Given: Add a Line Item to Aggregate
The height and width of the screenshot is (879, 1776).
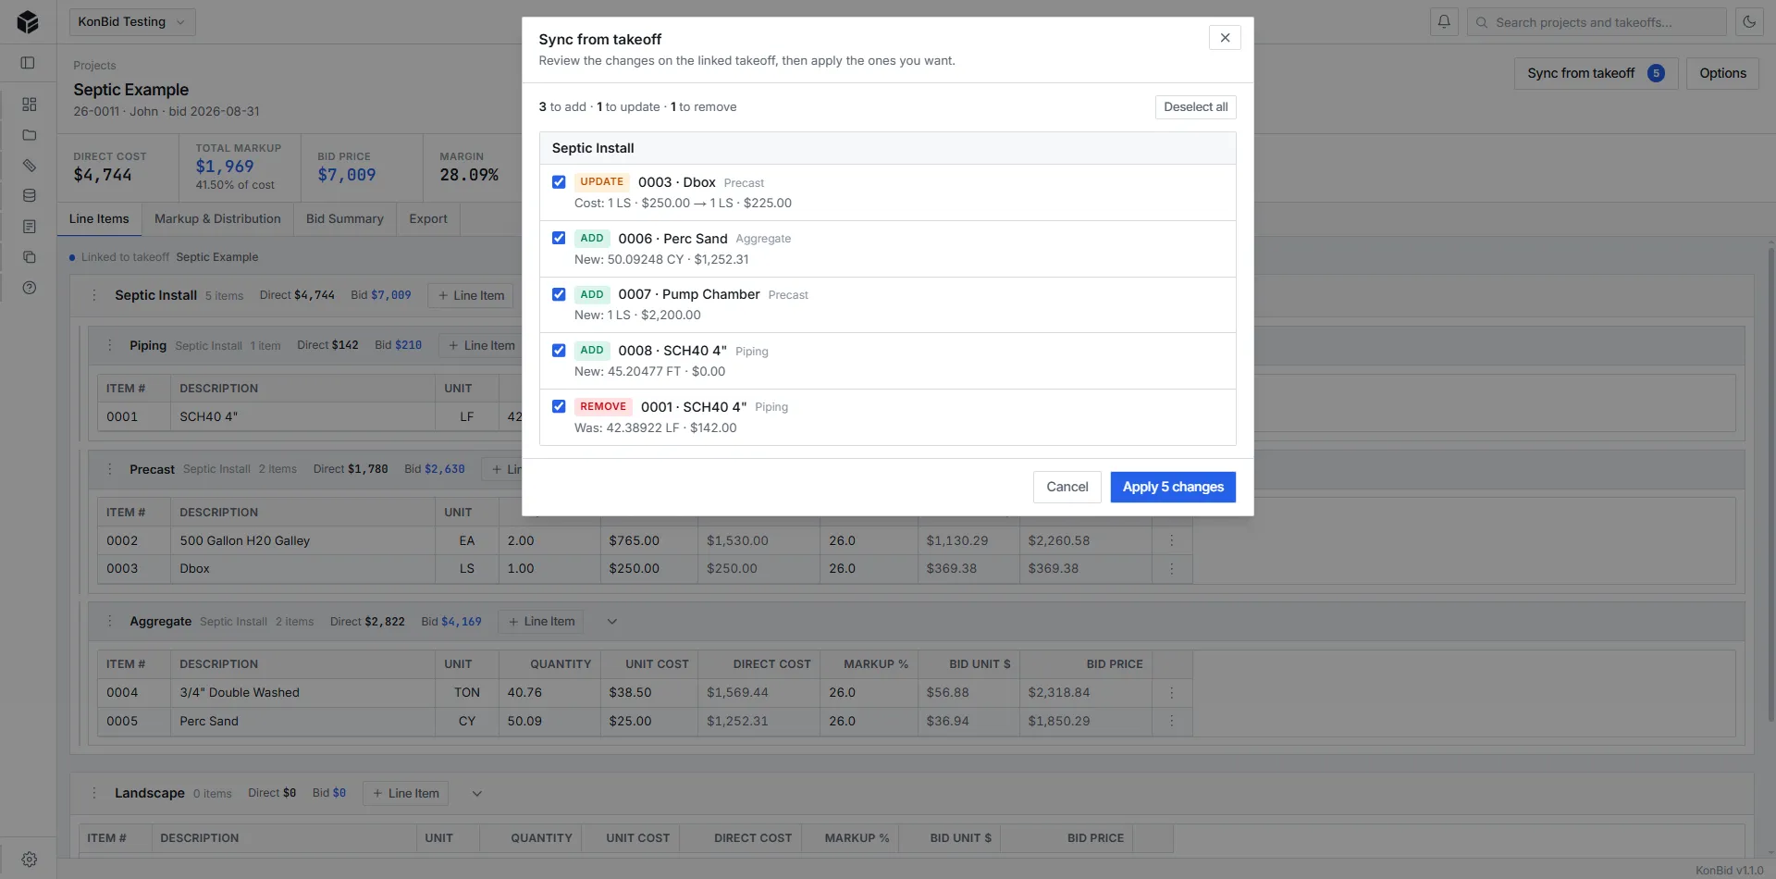Looking at the screenshot, I should 542,622.
